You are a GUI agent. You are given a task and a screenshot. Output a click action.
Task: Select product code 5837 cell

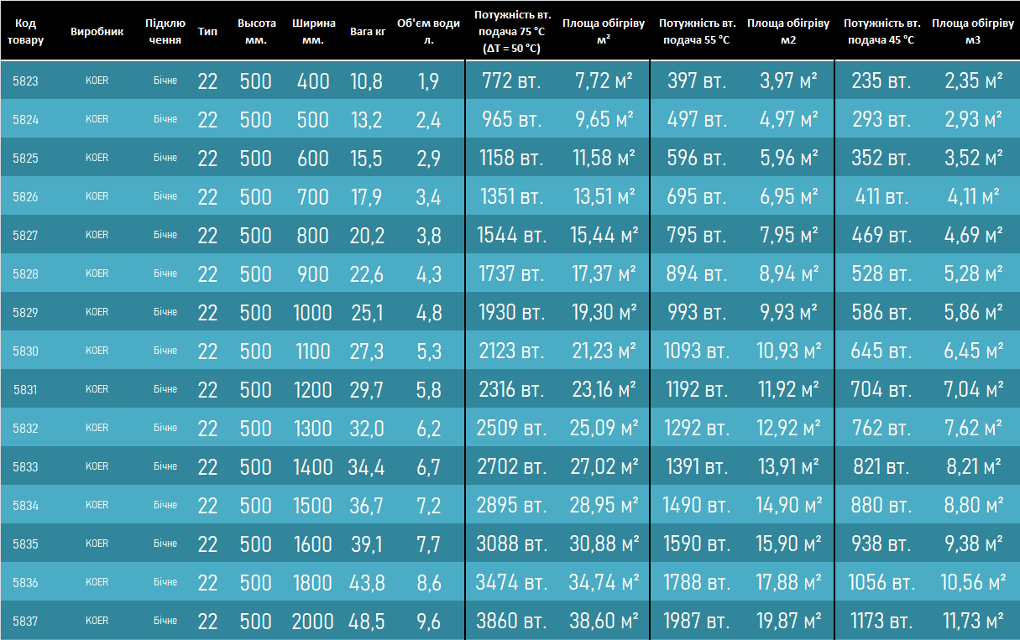25,622
